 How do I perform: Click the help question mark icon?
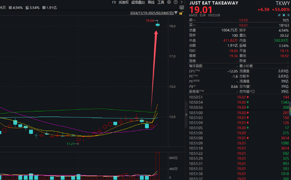(x=175, y=2)
